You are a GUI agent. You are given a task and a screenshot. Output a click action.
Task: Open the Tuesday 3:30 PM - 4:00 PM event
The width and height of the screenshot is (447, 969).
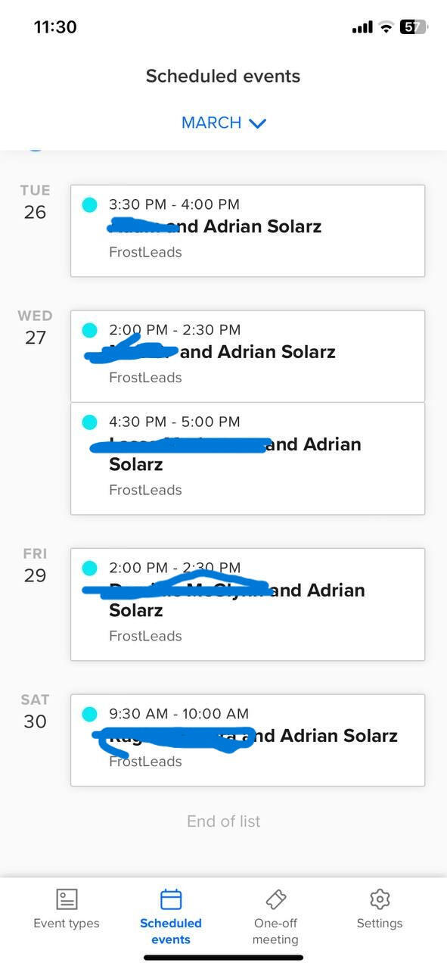pyautogui.click(x=247, y=231)
